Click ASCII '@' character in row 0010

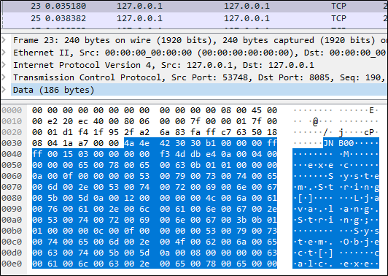click(315, 121)
